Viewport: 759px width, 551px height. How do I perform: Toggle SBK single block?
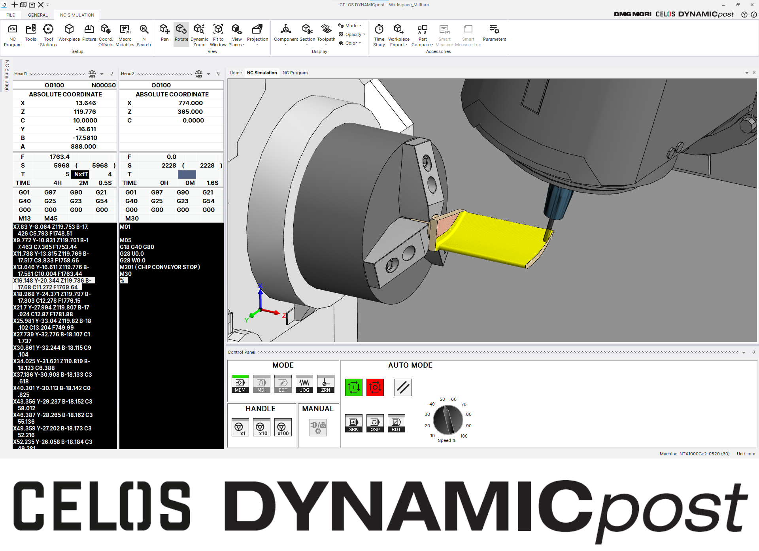353,423
